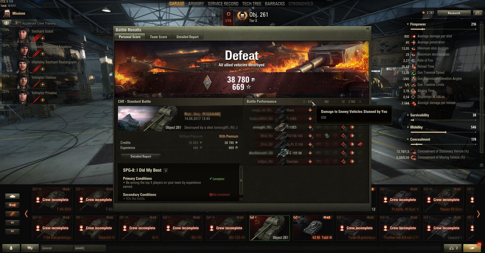This screenshot has height=253, width=485.
Task: Switch to the Team Score tab
Action: 158,37
